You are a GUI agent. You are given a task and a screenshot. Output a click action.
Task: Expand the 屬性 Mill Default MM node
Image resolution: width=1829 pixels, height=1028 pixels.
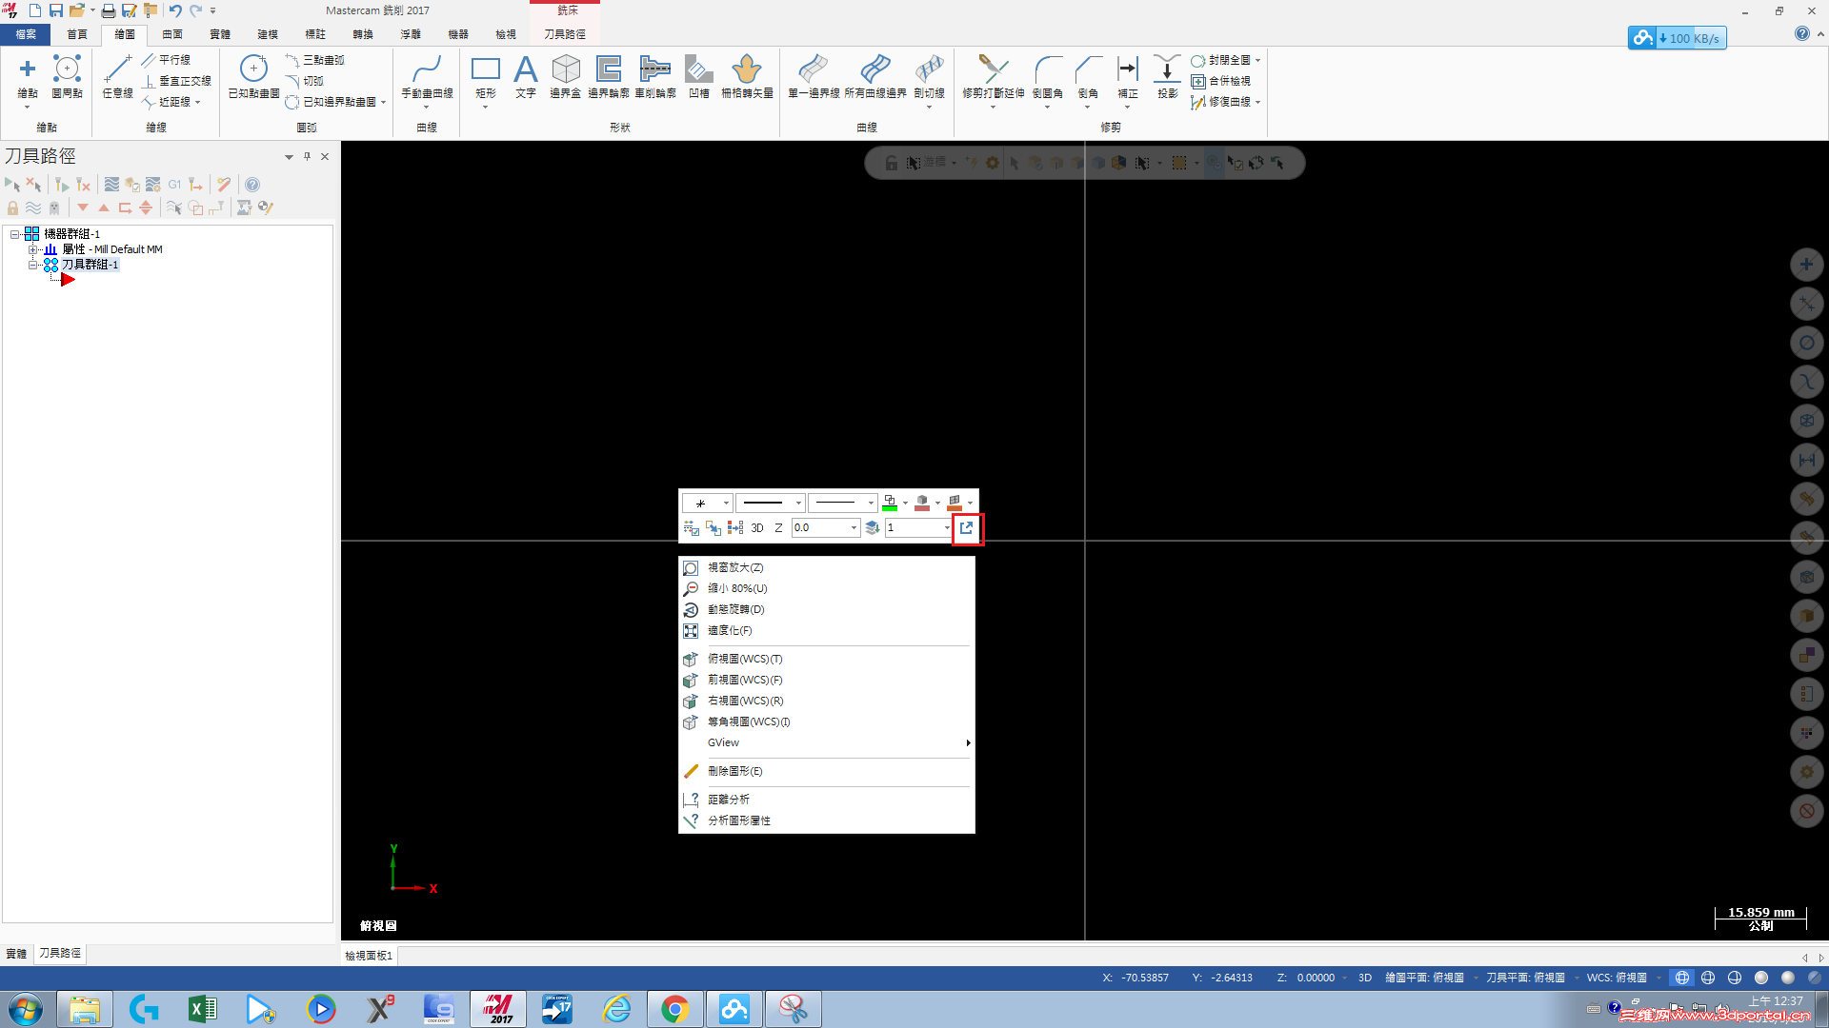[x=32, y=249]
